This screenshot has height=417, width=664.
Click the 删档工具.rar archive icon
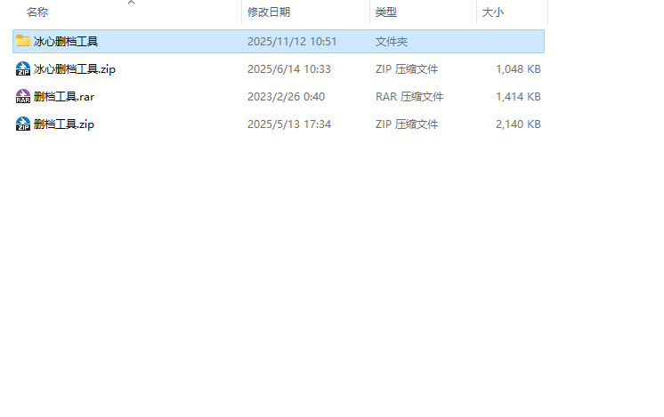click(23, 96)
